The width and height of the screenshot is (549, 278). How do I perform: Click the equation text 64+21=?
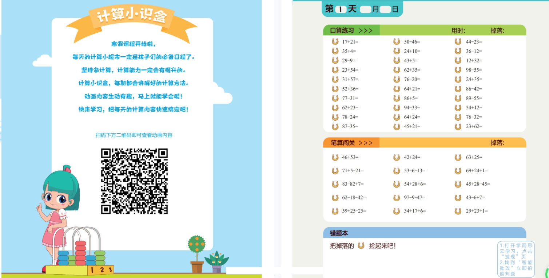(x=412, y=89)
